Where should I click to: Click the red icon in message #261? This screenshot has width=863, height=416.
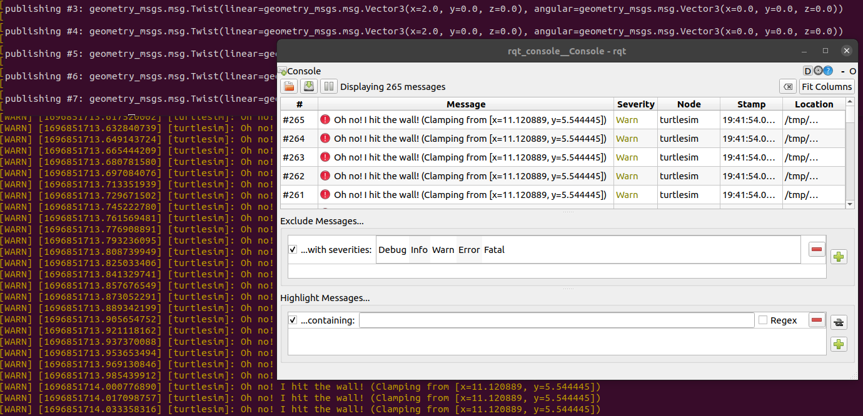[x=325, y=194]
